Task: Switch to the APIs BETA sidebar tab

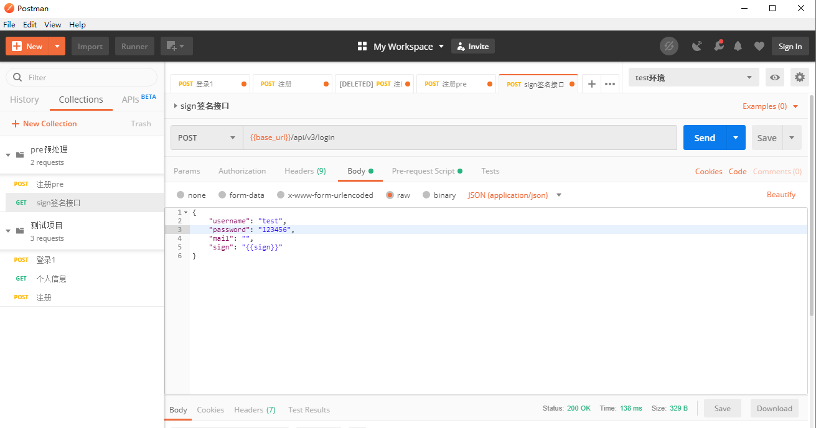Action: pyautogui.click(x=139, y=99)
